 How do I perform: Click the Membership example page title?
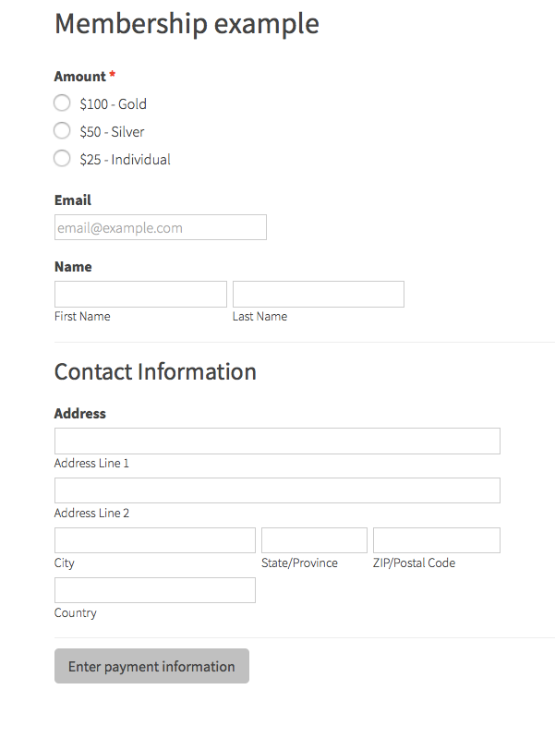click(x=187, y=24)
